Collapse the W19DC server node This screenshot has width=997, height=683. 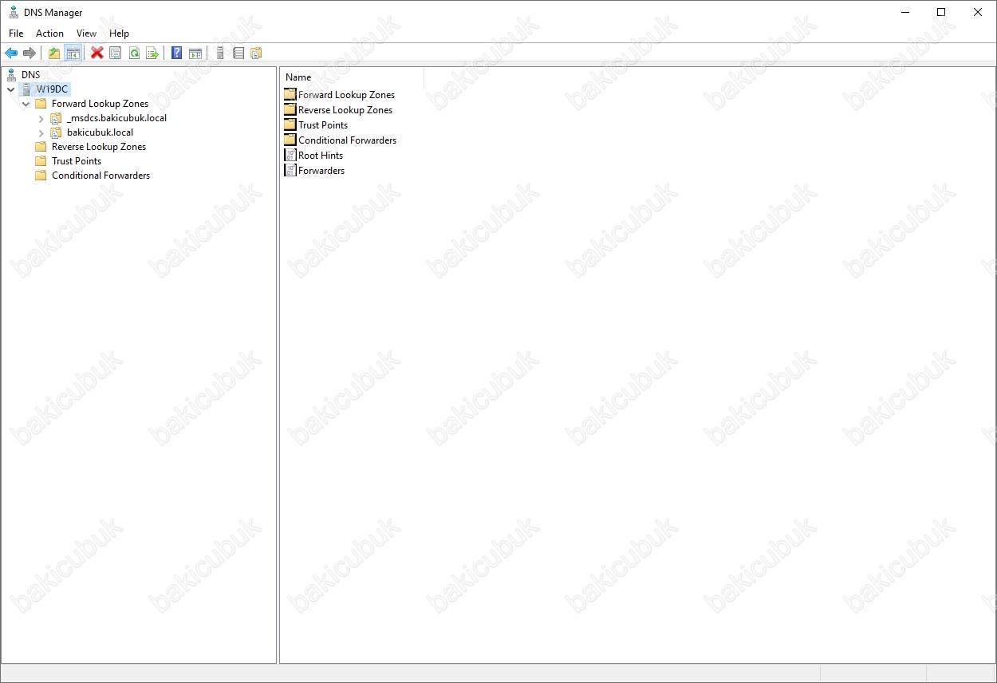pyautogui.click(x=10, y=89)
